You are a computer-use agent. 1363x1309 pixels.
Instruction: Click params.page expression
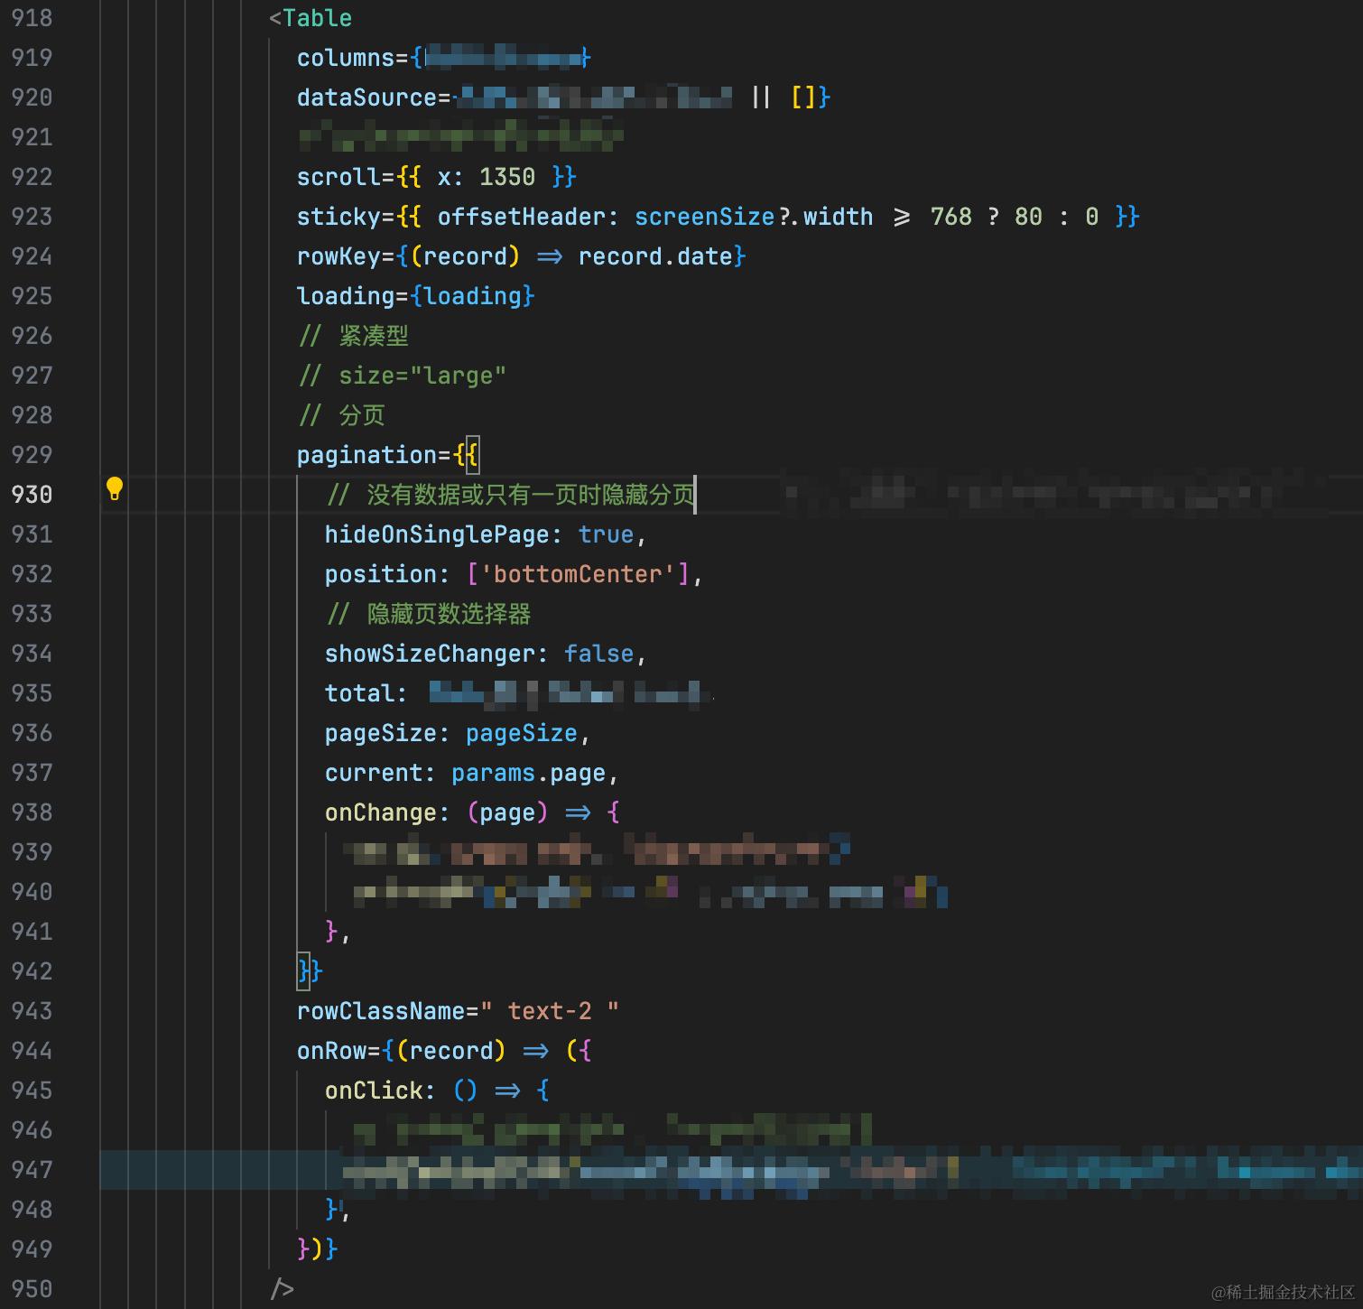click(x=528, y=773)
